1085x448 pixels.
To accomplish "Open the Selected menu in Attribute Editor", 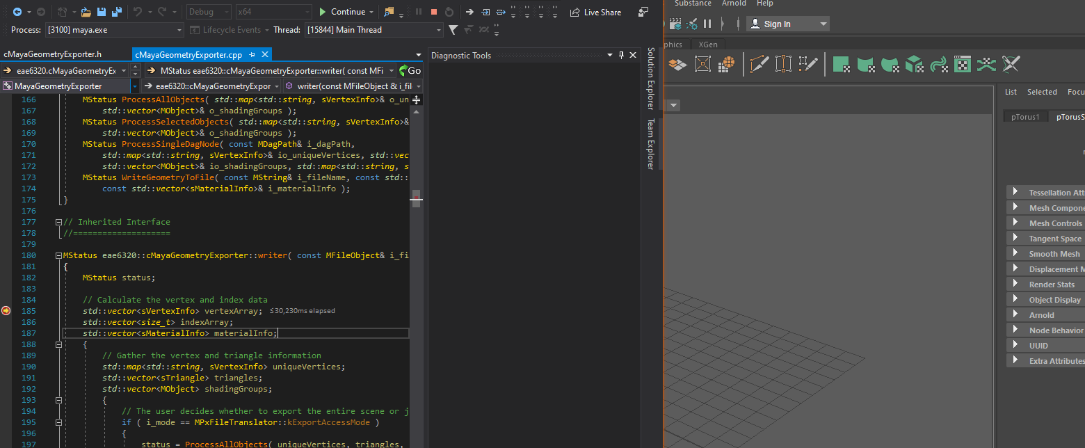I will pyautogui.click(x=1042, y=92).
